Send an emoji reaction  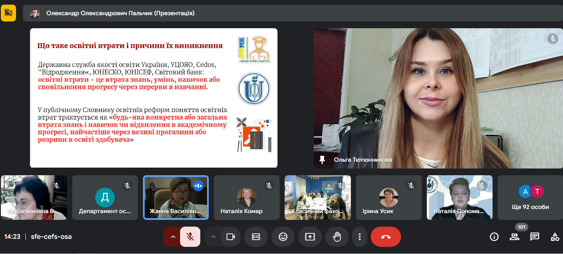click(283, 237)
